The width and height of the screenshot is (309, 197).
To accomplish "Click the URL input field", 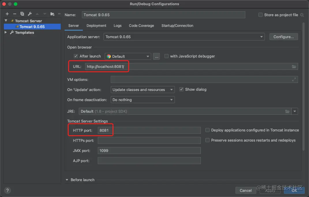I will coord(191,66).
